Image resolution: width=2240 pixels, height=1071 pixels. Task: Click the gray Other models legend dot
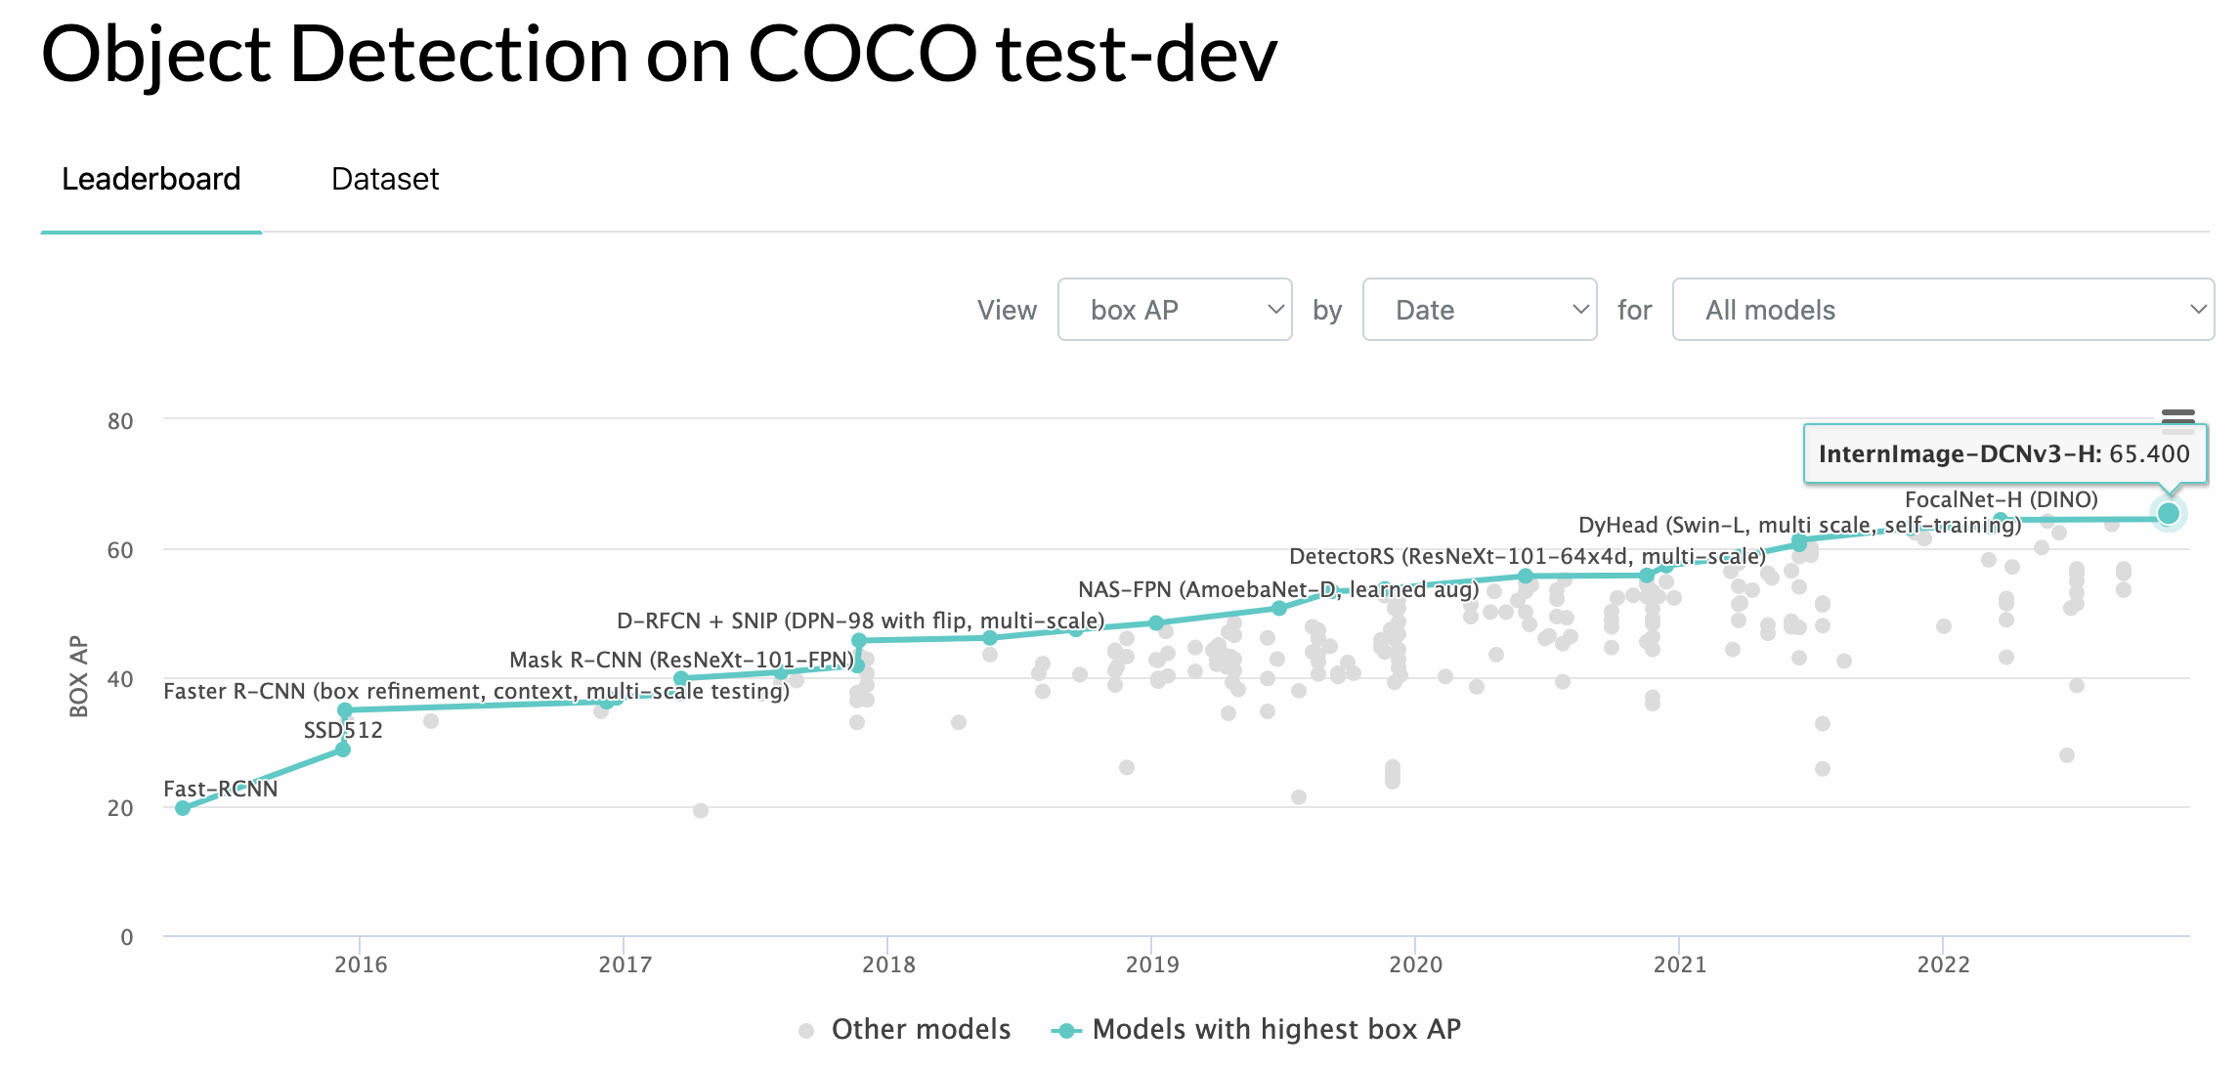click(x=805, y=1029)
